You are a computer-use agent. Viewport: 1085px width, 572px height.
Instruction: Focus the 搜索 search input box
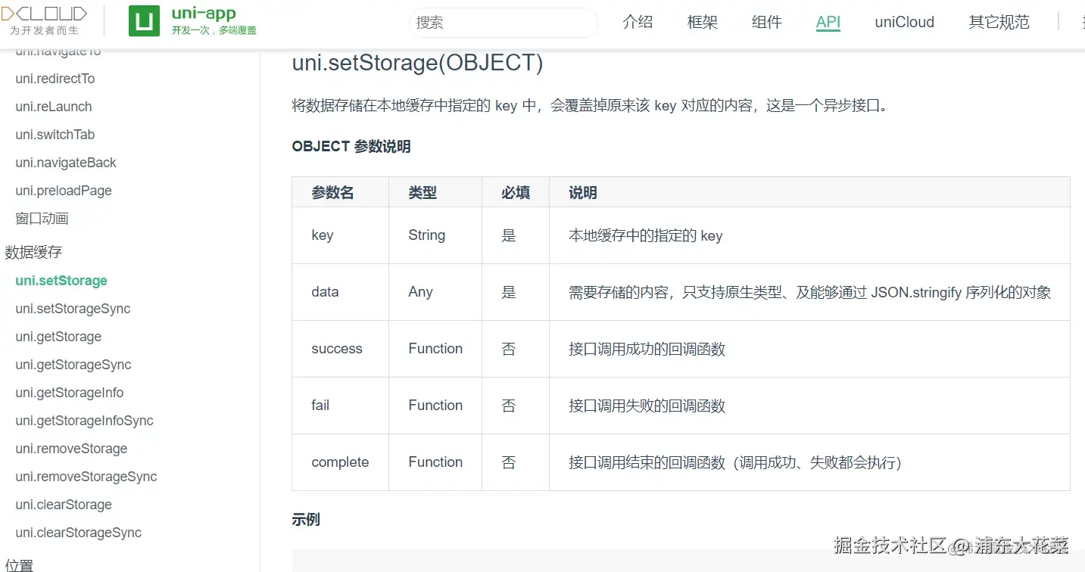coord(504,23)
